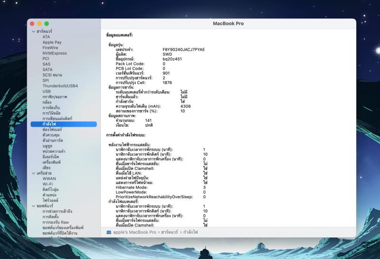Viewport: 380px width, 259px height.
Task: Click the MacBook Pro window title
Action: coord(228,24)
